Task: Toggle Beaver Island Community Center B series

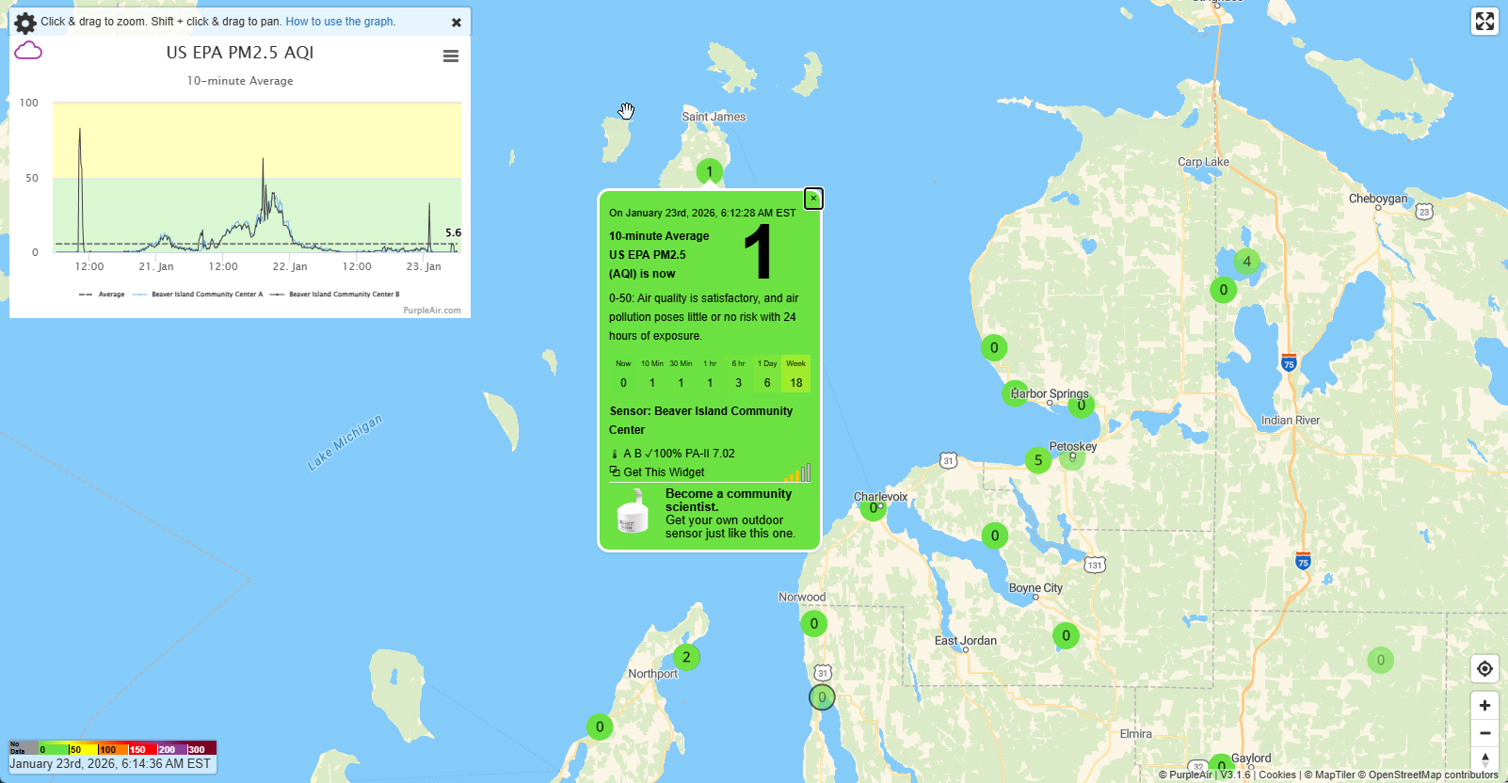Action: (335, 295)
